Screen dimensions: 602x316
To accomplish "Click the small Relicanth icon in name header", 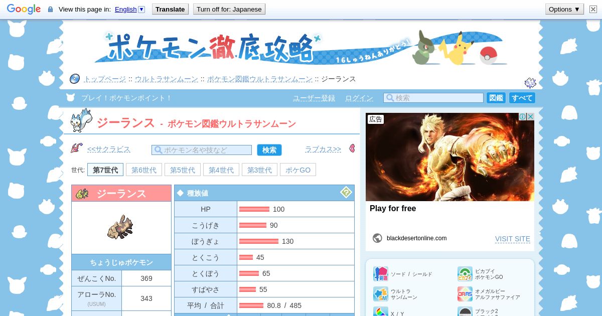I will point(82,193).
